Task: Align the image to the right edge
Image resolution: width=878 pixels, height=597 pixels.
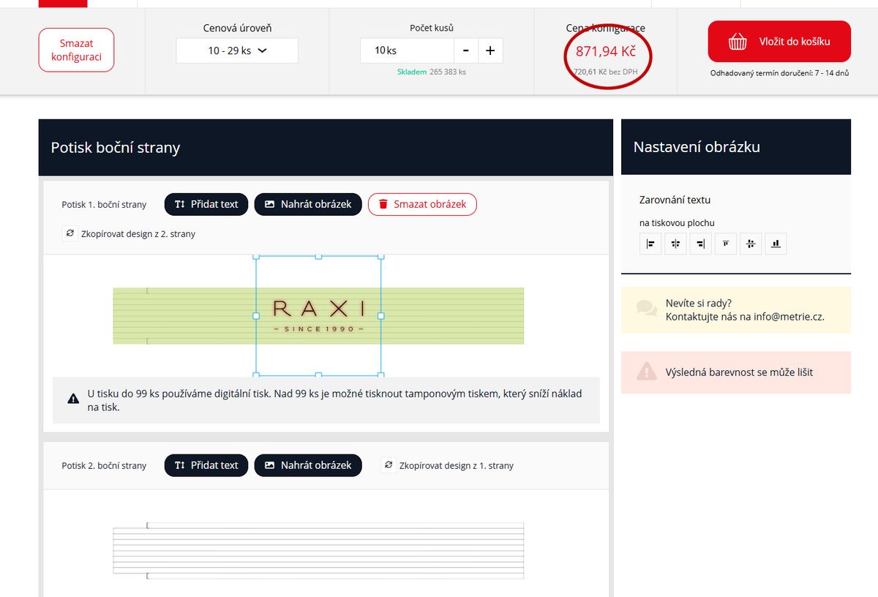Action: tap(700, 244)
